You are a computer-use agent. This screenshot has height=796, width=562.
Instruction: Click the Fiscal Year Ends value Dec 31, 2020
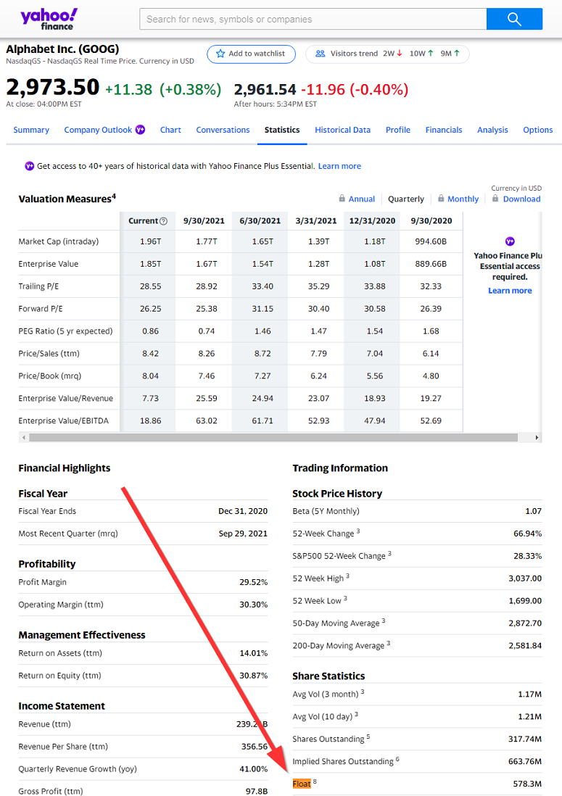coord(243,511)
